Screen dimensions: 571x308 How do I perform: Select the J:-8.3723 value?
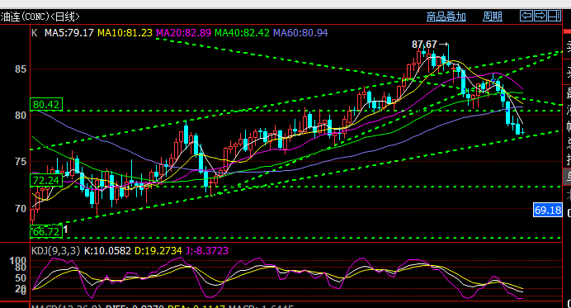click(x=207, y=251)
